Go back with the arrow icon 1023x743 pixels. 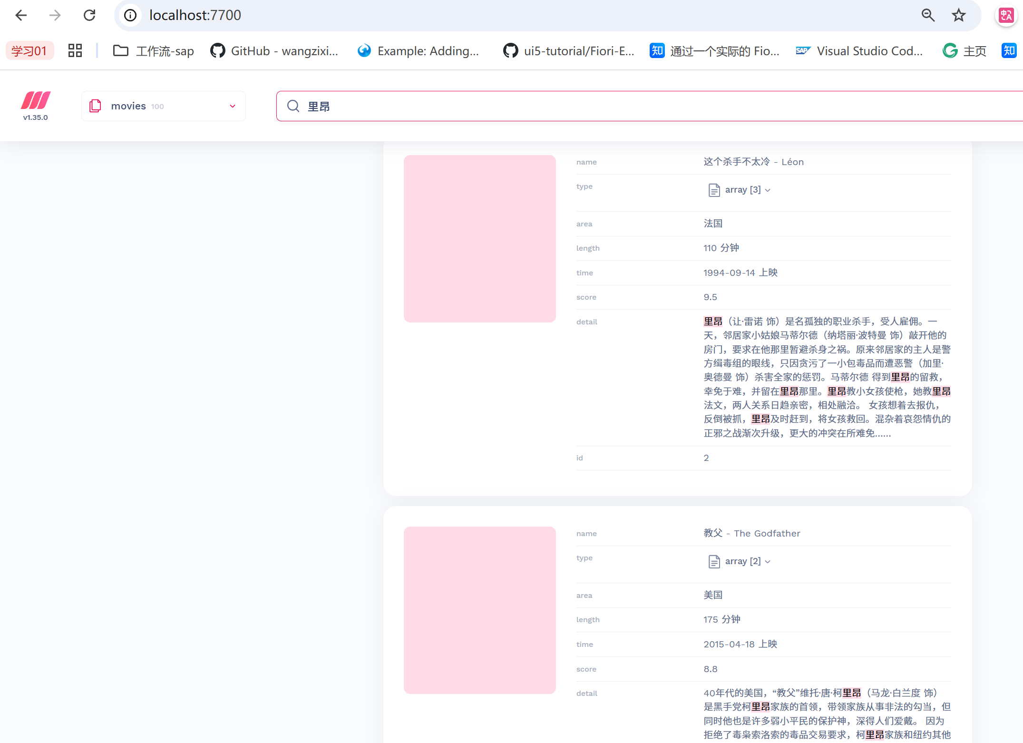click(21, 15)
